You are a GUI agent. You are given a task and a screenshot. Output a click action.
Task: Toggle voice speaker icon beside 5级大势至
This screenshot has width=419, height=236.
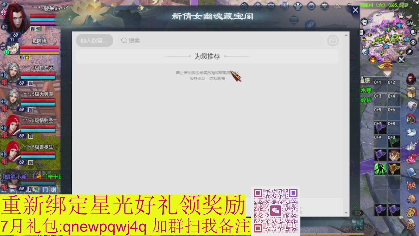click(x=3, y=101)
